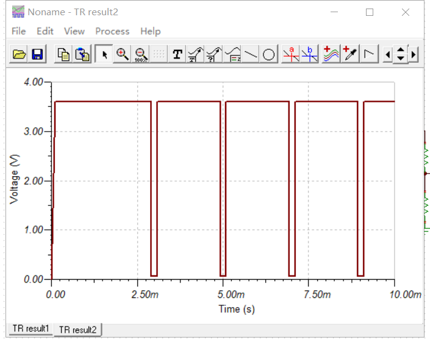Copy the diagram to the clipboard

point(63,54)
